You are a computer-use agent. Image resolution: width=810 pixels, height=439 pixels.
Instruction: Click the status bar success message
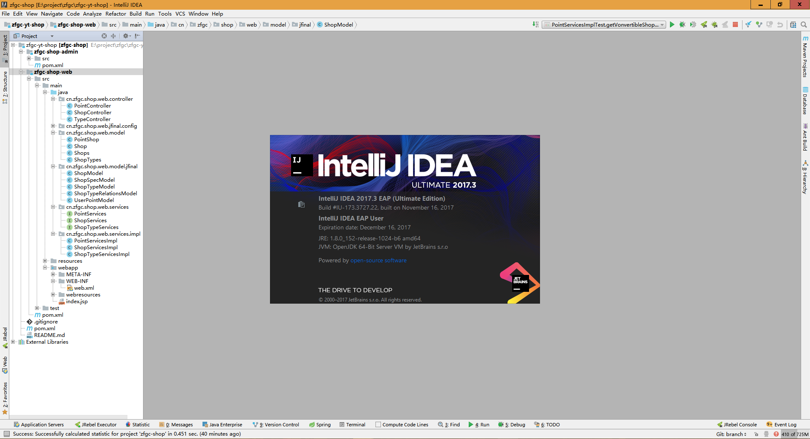[127, 434]
